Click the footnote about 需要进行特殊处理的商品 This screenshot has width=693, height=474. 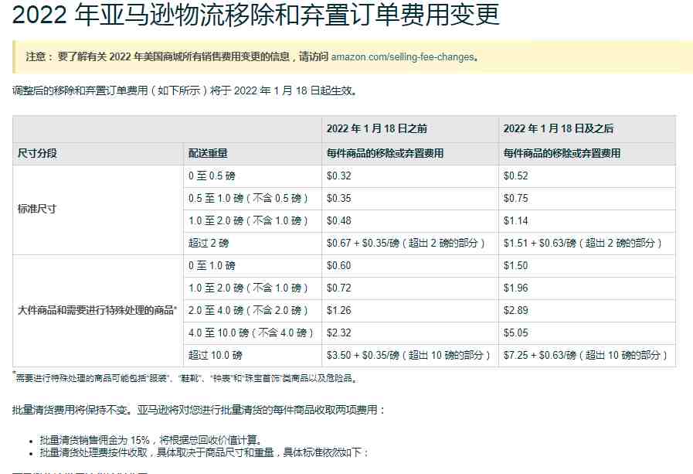[185, 377]
